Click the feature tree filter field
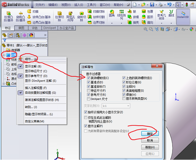Screen dimensions: 196x160 (x=25, y=40)
